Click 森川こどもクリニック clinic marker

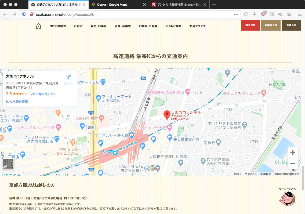click(x=264, y=93)
